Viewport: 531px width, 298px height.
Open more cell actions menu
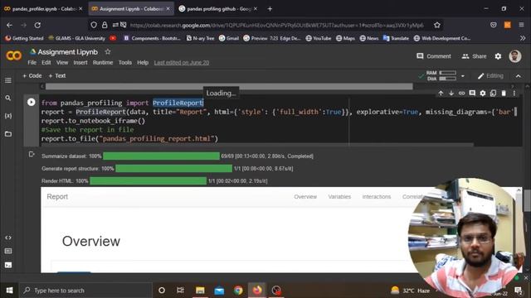[514, 94]
